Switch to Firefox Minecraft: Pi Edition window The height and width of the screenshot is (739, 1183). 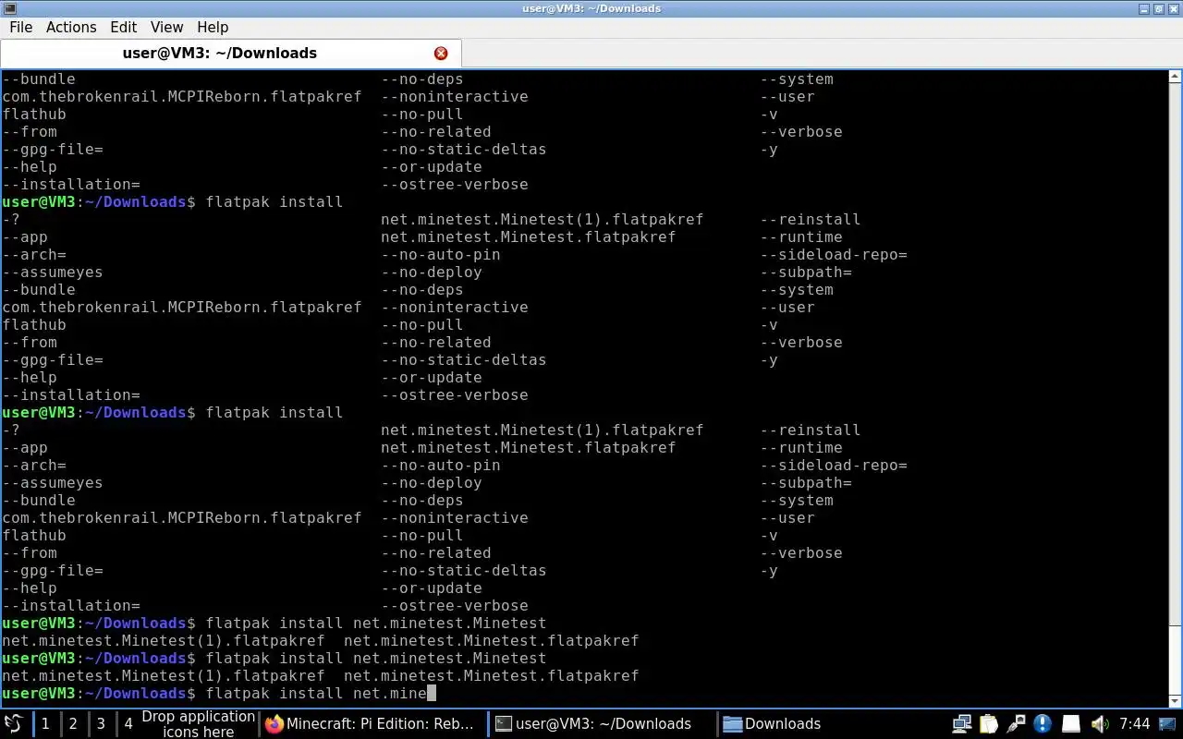370,723
